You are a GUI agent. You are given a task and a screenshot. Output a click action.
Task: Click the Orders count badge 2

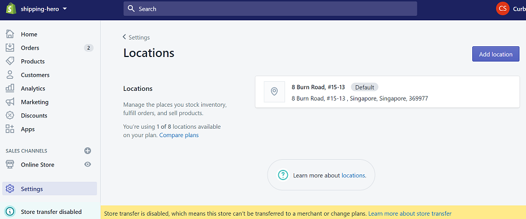coord(89,48)
